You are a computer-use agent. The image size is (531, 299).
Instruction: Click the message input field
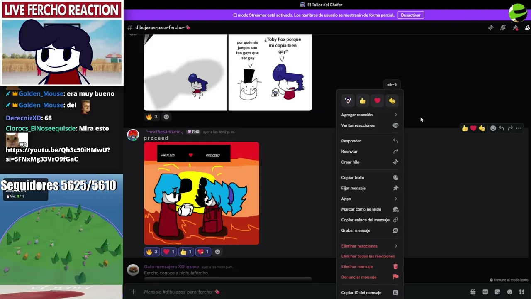tap(303, 292)
